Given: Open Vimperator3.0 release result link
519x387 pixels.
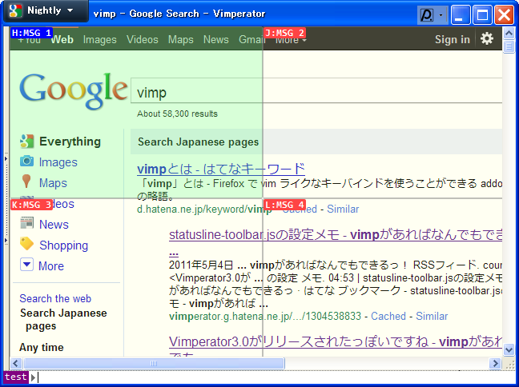Looking at the screenshot, I should click(x=336, y=341).
